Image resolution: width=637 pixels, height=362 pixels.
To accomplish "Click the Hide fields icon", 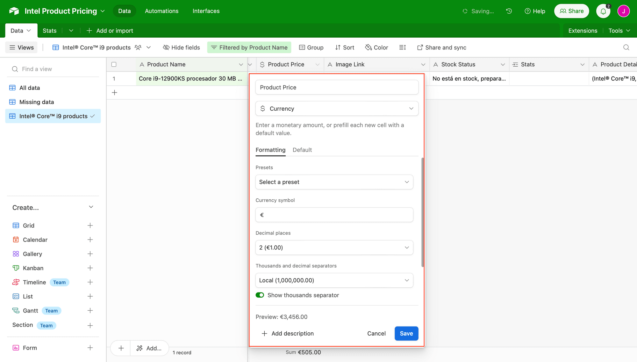I will pos(166,47).
